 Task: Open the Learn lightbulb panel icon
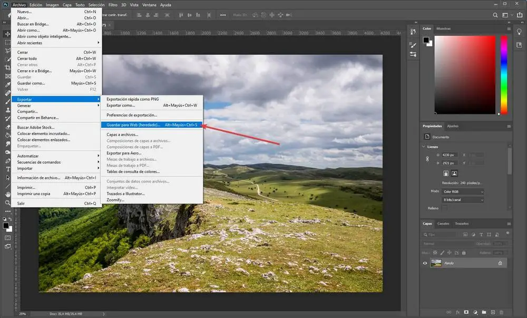point(519,32)
